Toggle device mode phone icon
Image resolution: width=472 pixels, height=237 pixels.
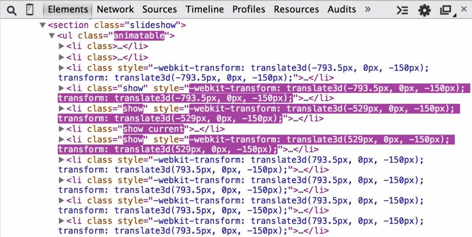point(29,10)
